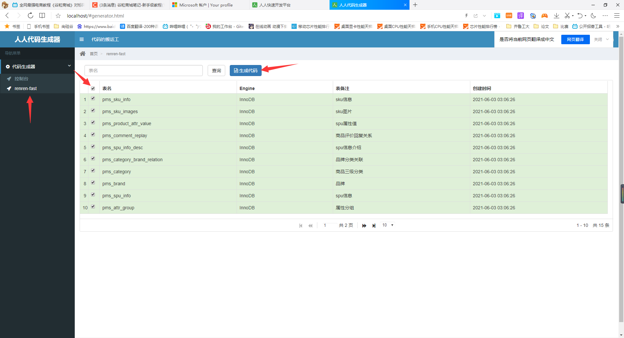Click the scissors screenshot tool icon

pos(567,16)
